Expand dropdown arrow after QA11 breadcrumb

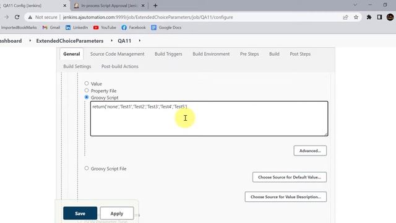[139, 40]
